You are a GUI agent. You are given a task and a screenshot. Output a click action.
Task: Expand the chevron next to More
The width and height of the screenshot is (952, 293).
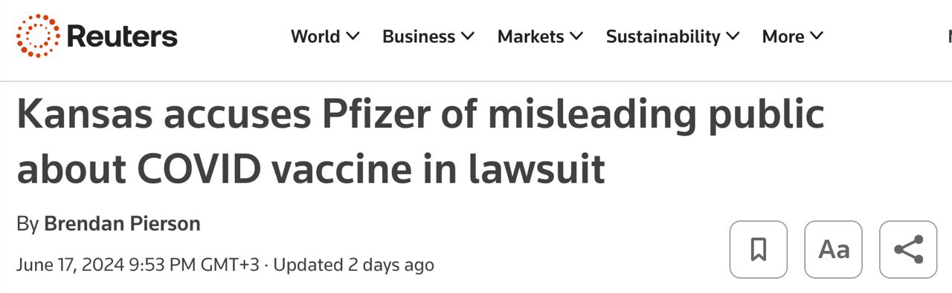[x=817, y=36]
